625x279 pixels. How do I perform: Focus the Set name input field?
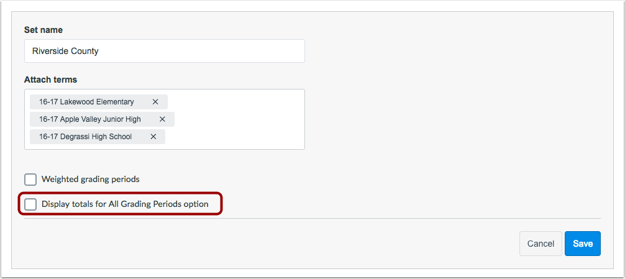pos(164,51)
